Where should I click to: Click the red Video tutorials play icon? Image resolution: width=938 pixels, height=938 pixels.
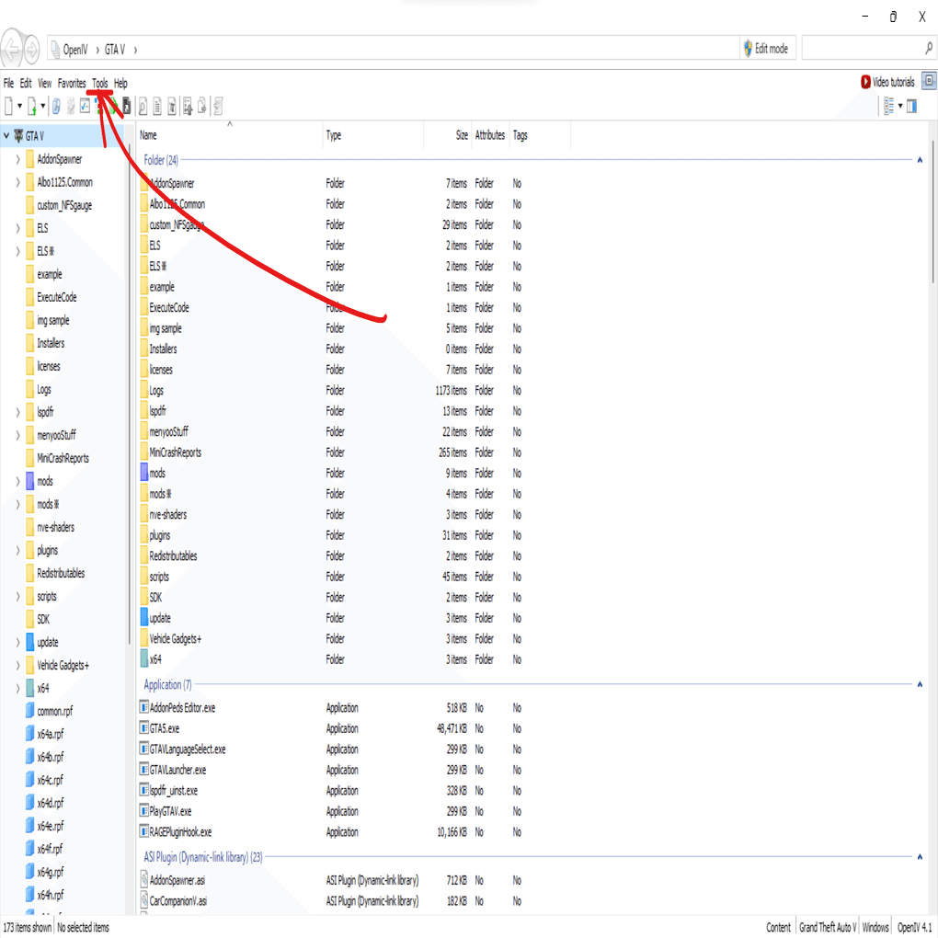pos(865,82)
